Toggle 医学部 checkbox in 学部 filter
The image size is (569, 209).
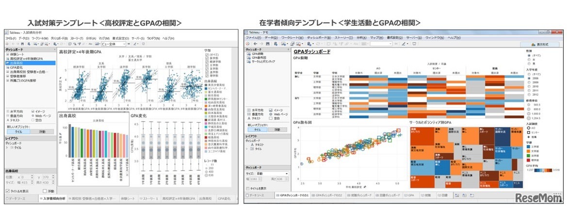pos(207,58)
